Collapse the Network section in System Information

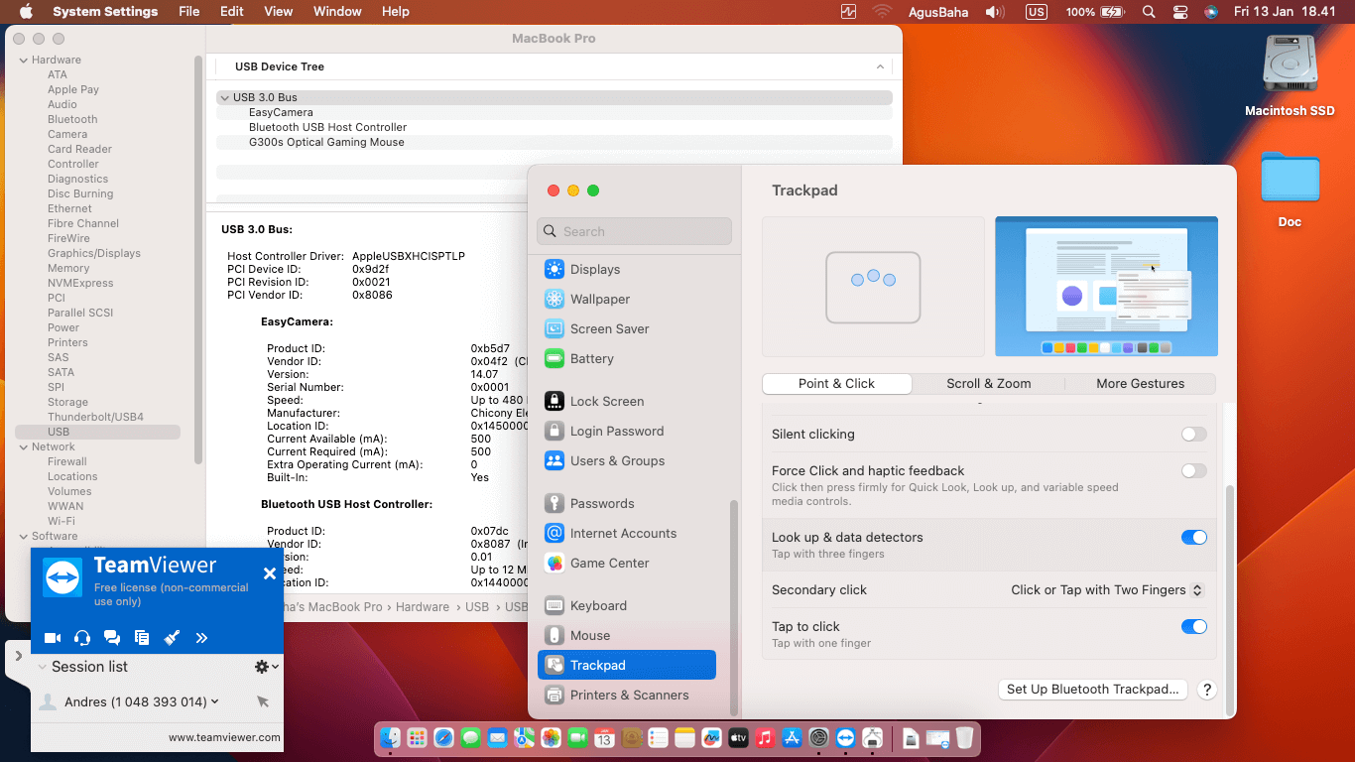click(24, 446)
